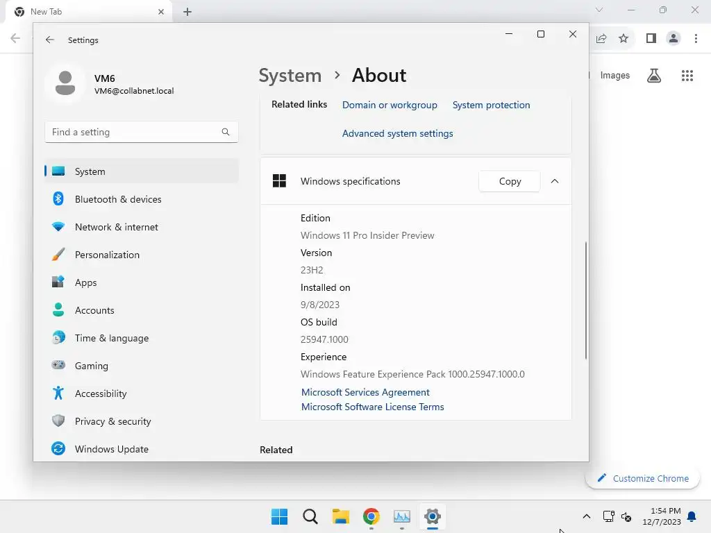Image resolution: width=711 pixels, height=533 pixels.
Task: Open System settings category
Action: click(x=142, y=171)
